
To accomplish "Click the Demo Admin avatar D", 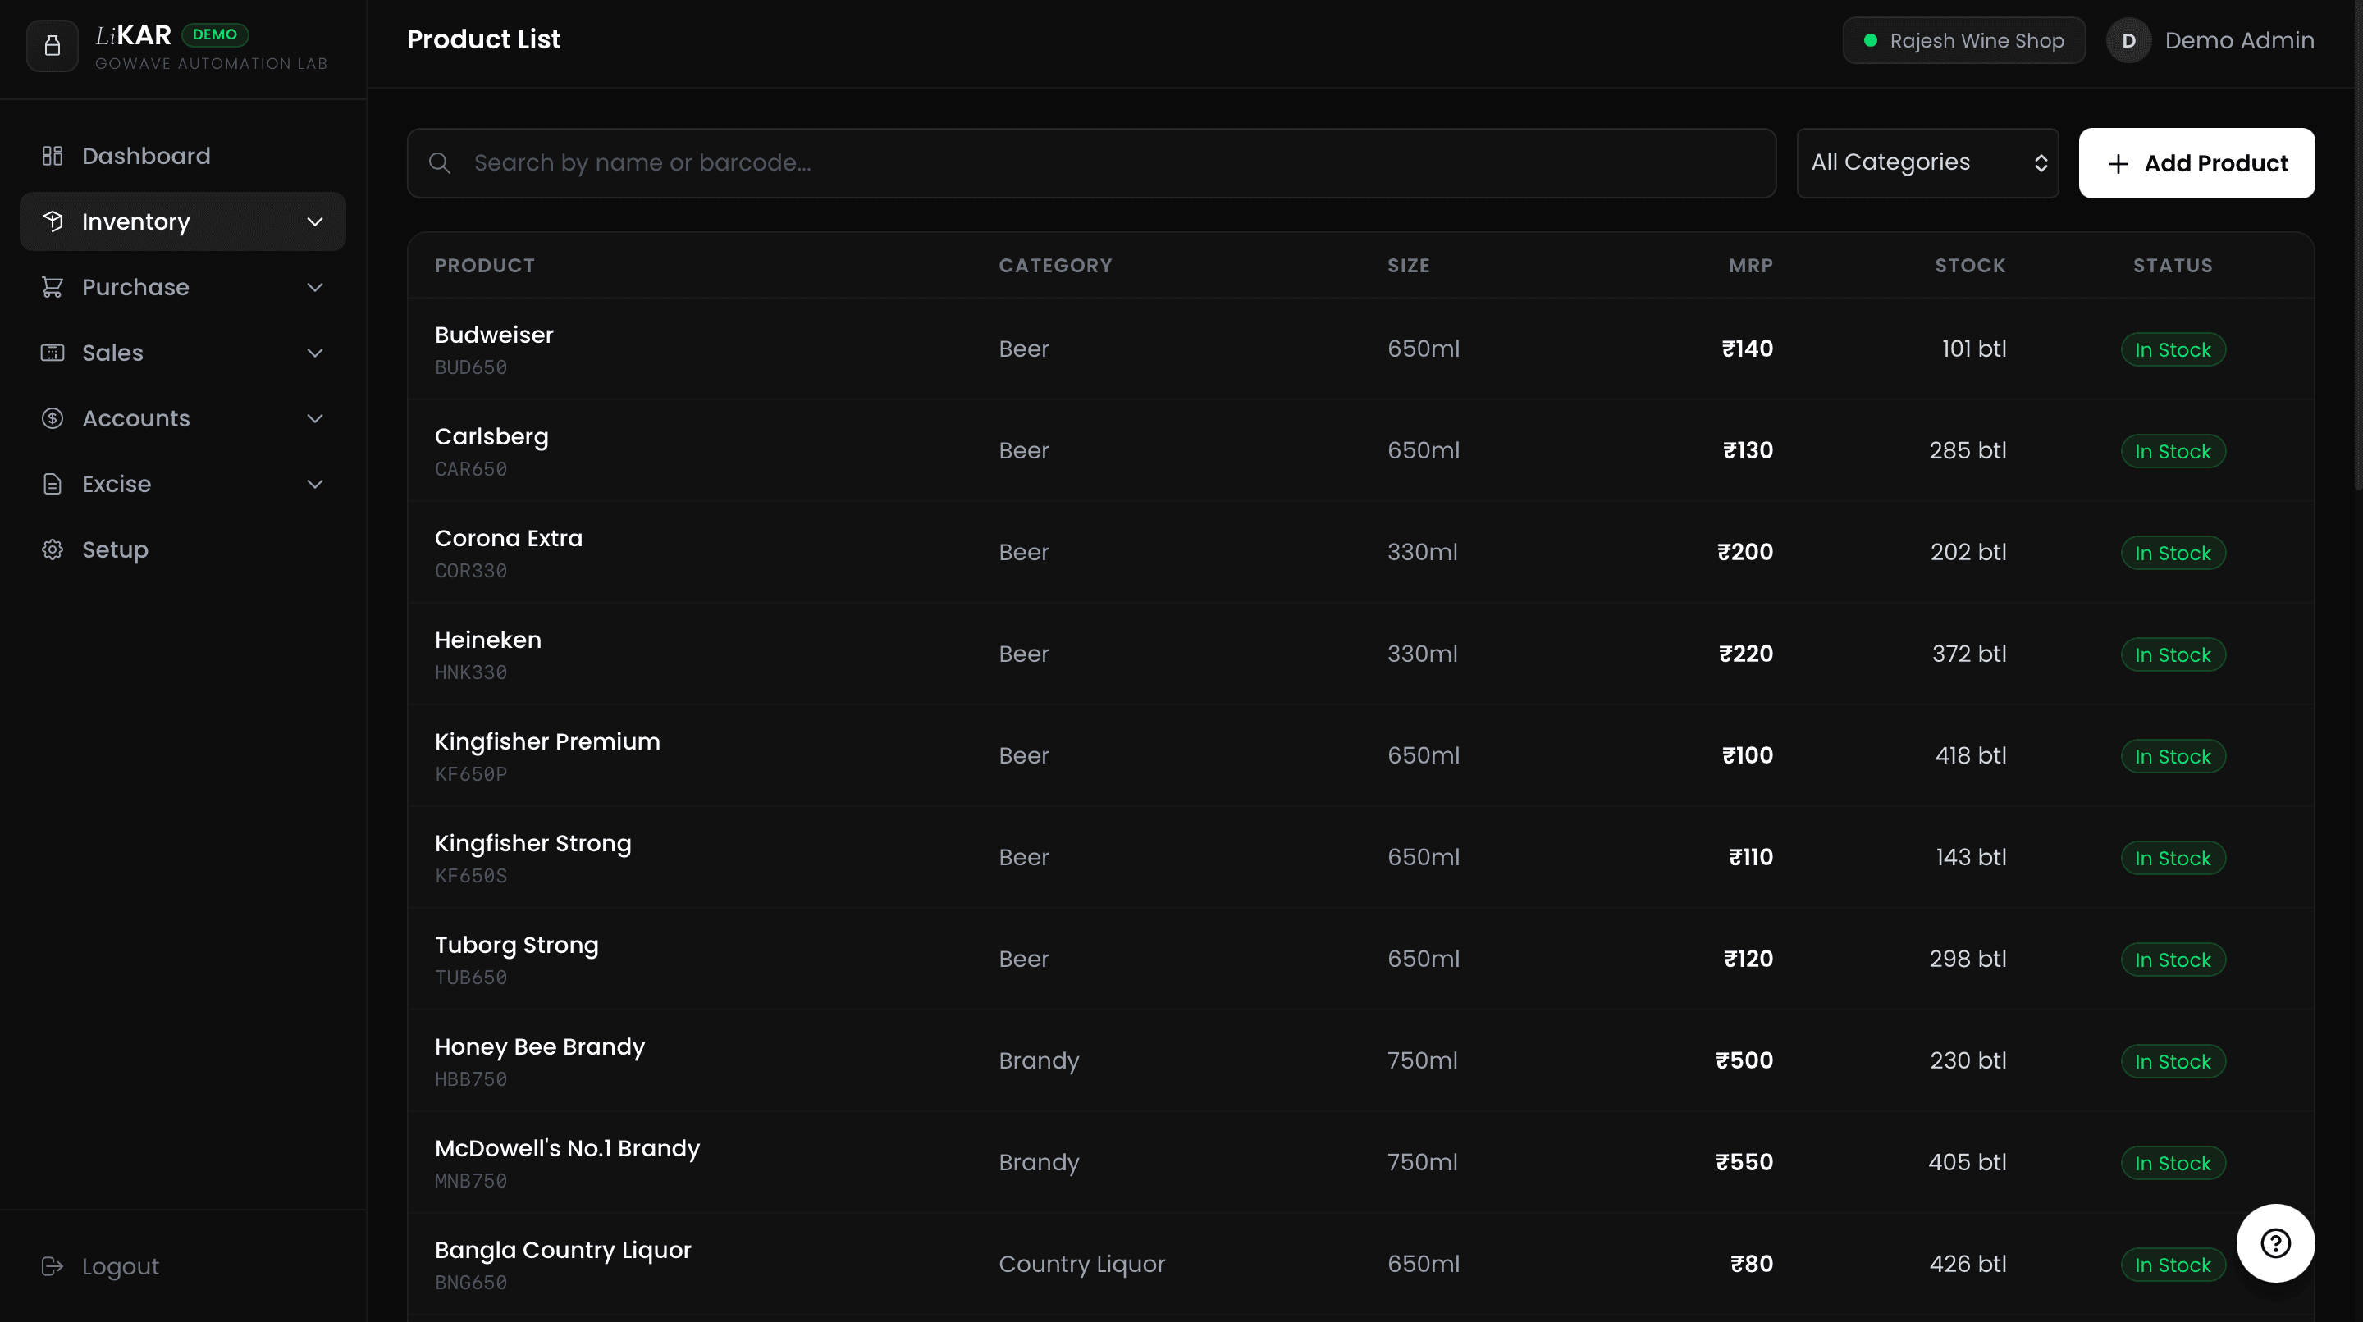I will [2129, 40].
